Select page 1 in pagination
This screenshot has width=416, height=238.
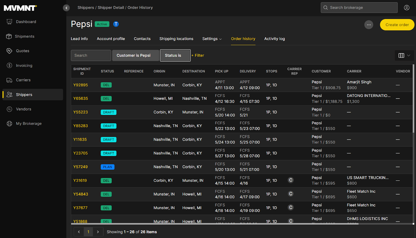point(88,232)
